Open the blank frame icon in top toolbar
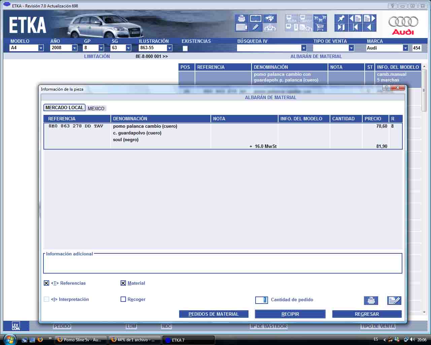Image resolution: width=431 pixels, height=345 pixels. pyautogui.click(x=256, y=19)
